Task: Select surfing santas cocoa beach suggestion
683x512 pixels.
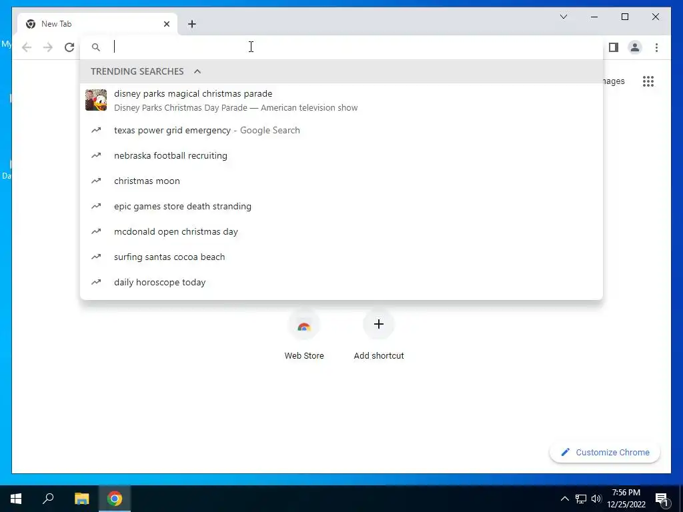Action: pyautogui.click(x=341, y=257)
